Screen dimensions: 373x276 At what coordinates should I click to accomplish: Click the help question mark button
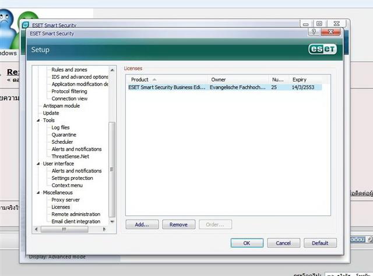(314, 31)
